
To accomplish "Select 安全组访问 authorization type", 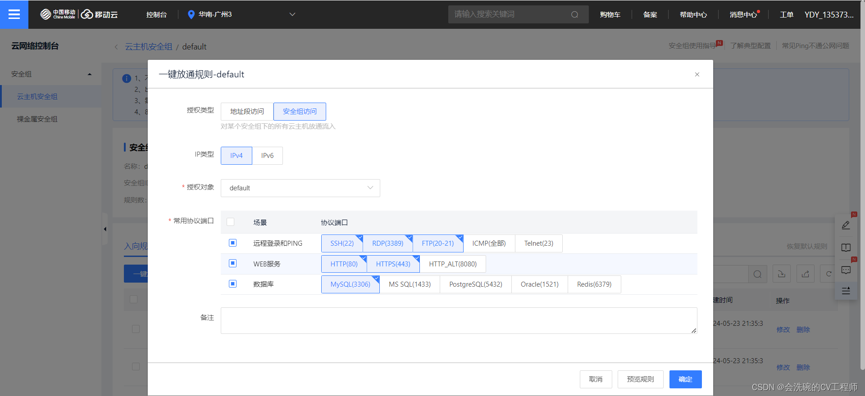I will [300, 112].
